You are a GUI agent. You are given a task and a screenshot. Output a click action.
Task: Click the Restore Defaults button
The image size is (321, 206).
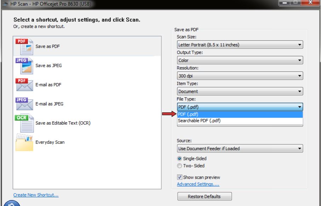pyautogui.click(x=205, y=196)
